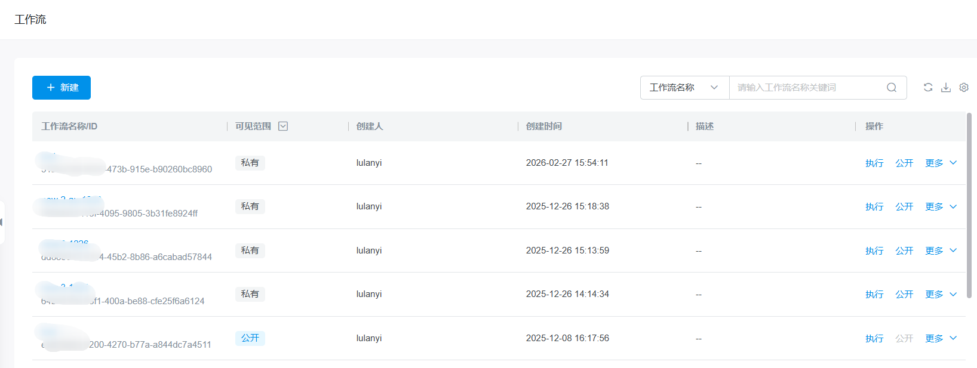Screen dimensions: 977x368
Task: Click the 私有 tag in the second row
Action: point(250,206)
